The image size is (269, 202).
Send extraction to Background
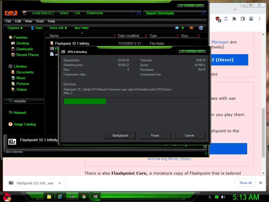coord(120,135)
